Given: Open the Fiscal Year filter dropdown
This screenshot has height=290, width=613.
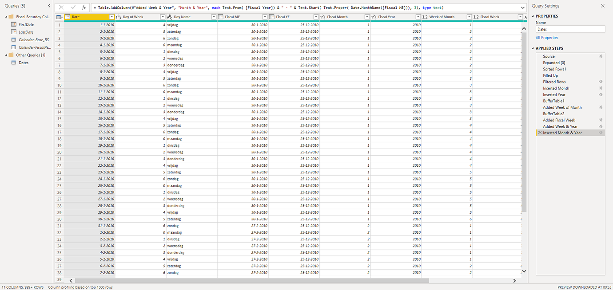Looking at the screenshot, I should [x=418, y=17].
